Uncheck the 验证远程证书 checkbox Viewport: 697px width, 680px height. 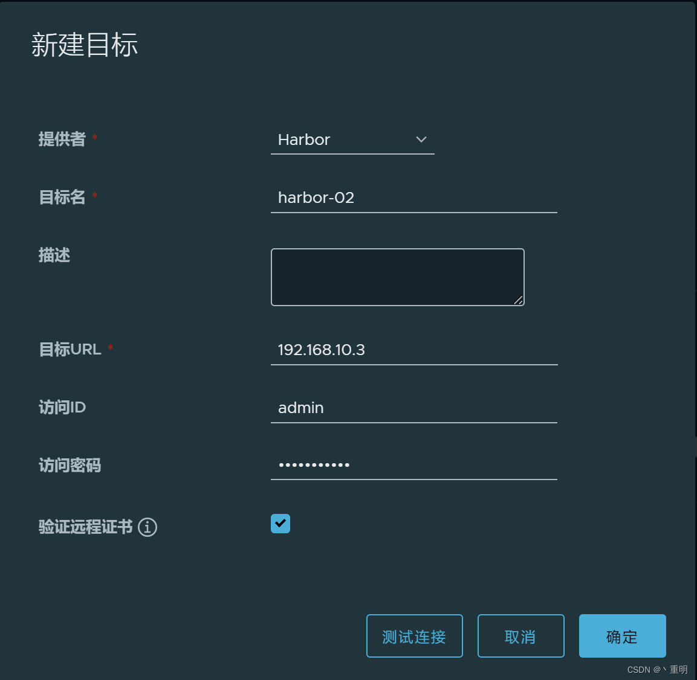coord(280,524)
